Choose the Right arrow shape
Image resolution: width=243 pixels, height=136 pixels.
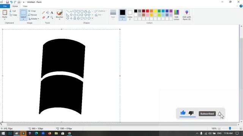click(82, 15)
